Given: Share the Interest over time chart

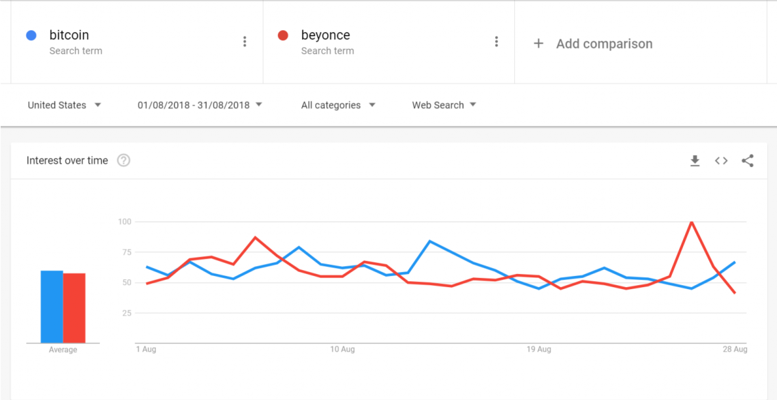Looking at the screenshot, I should coord(747,161).
